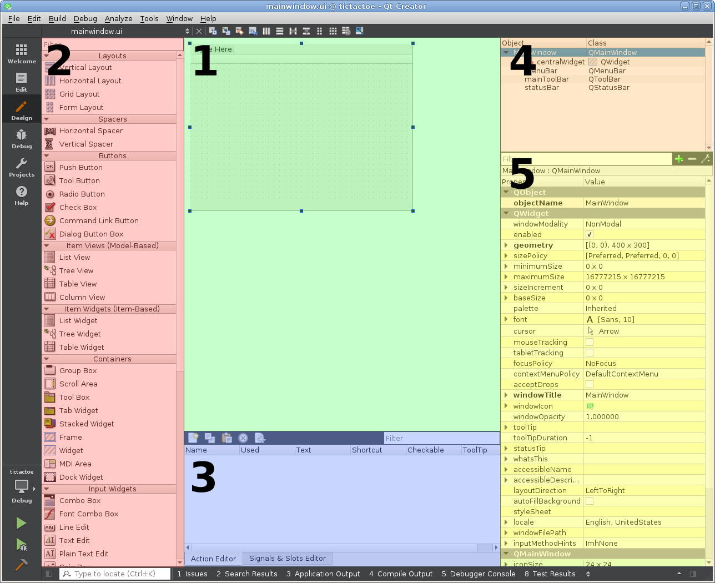Check the acceptDrops property box
This screenshot has height=583, width=715.
coord(590,385)
